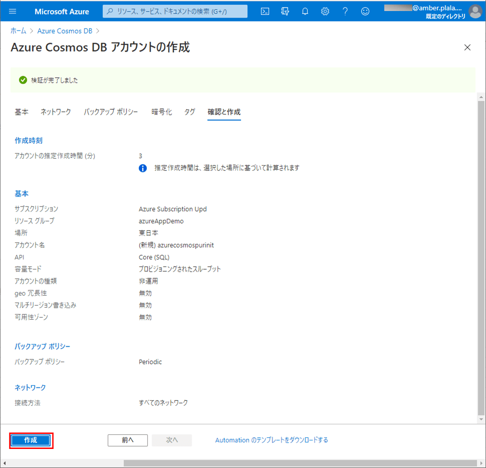Screen dimensions: 486x468
Task: Go to the Azure Cosmos DB breadcrumb
Action: [x=65, y=31]
